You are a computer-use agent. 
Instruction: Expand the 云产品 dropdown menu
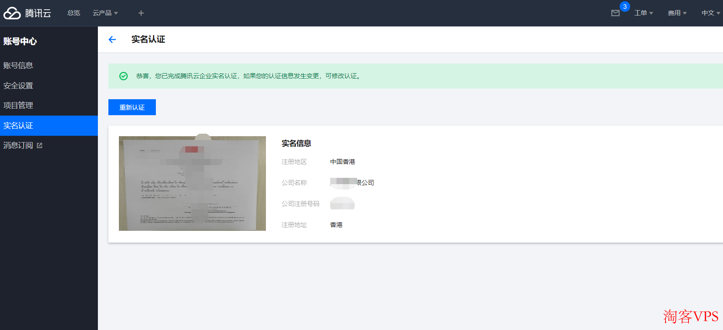tap(105, 13)
